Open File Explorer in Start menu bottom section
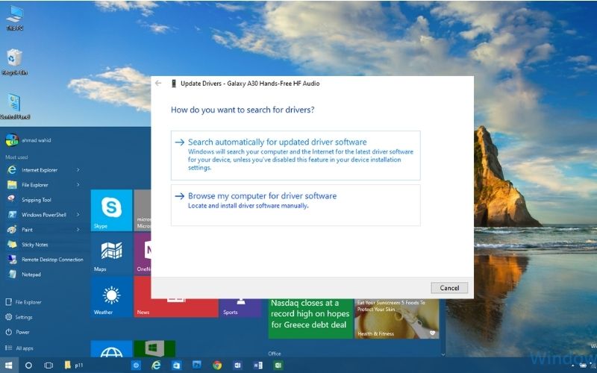The image size is (597, 373). (x=24, y=302)
